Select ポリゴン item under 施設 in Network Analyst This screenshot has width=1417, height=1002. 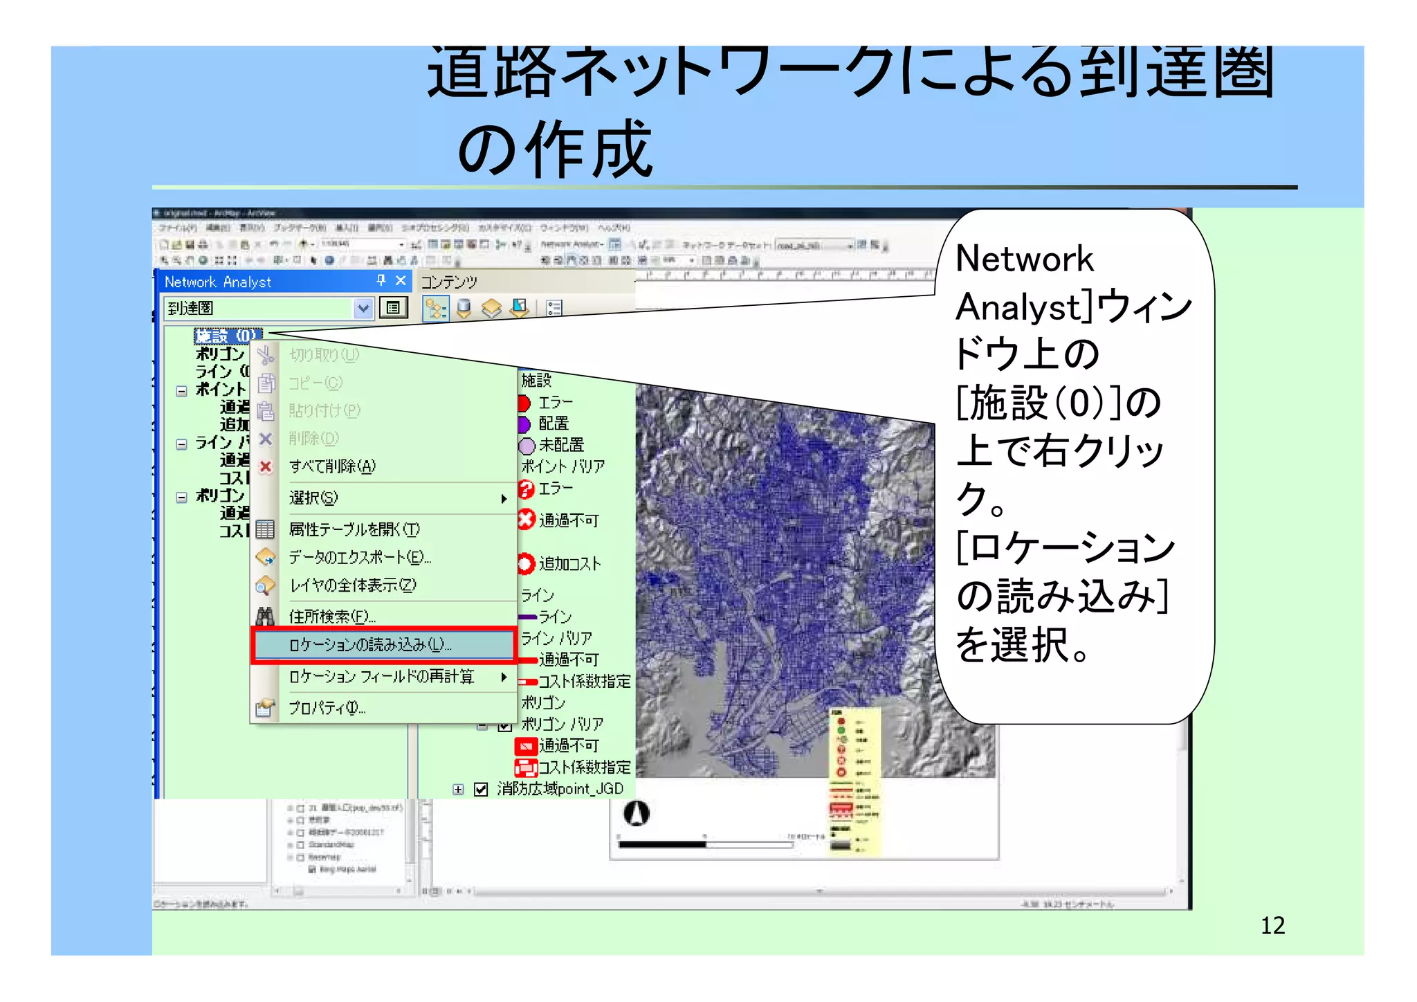coord(220,354)
